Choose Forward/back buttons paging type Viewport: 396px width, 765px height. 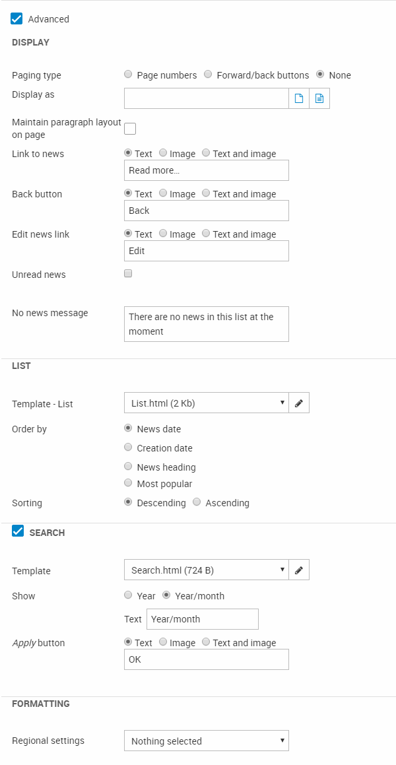click(x=207, y=75)
